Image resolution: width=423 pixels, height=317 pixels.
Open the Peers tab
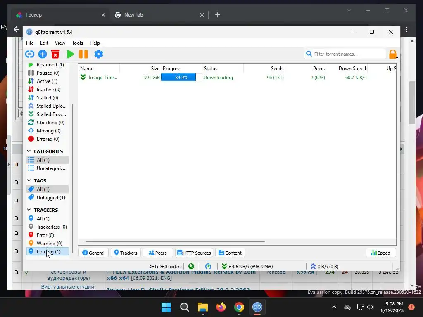[x=158, y=253]
